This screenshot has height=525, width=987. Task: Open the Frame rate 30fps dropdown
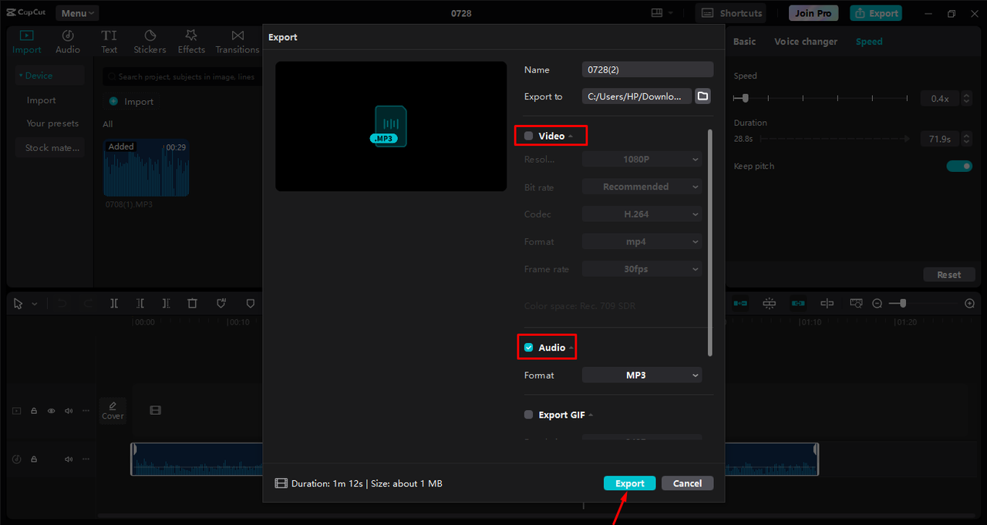pos(642,269)
